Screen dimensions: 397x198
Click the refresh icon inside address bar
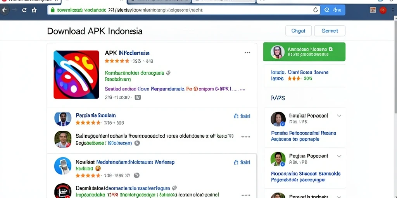click(x=316, y=10)
